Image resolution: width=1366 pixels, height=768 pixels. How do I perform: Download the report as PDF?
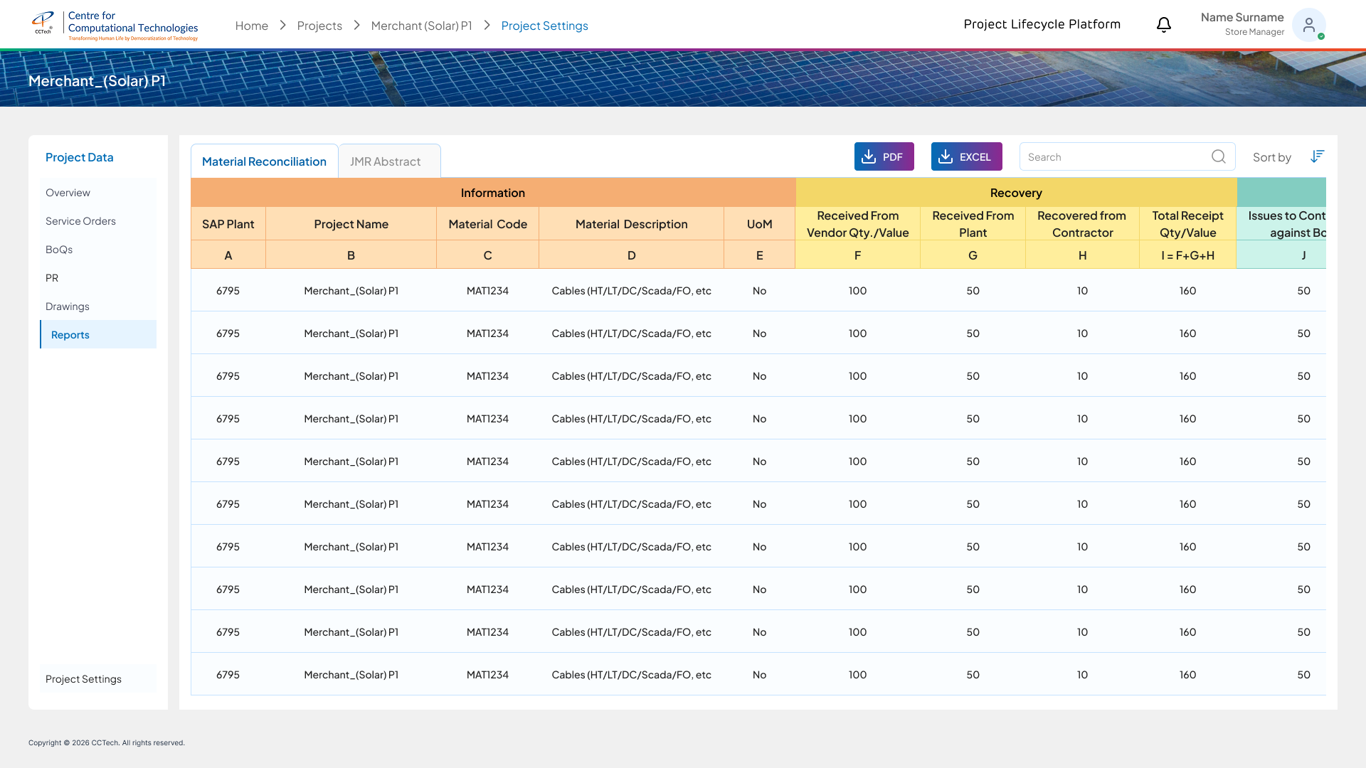(884, 156)
